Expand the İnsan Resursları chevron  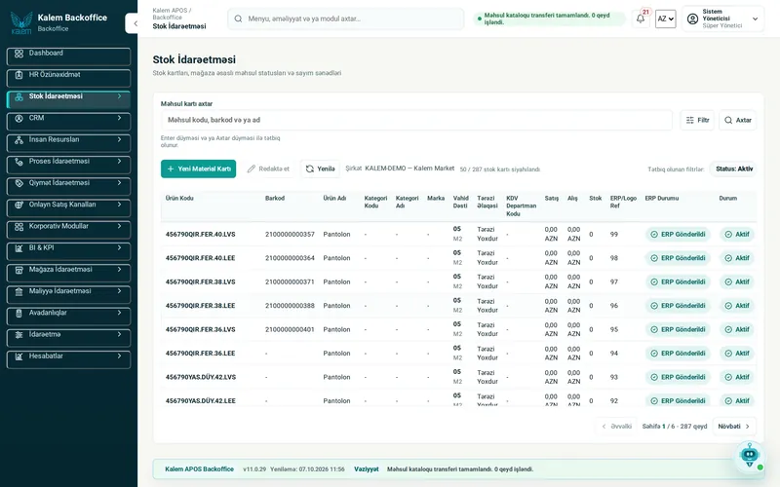(119, 139)
